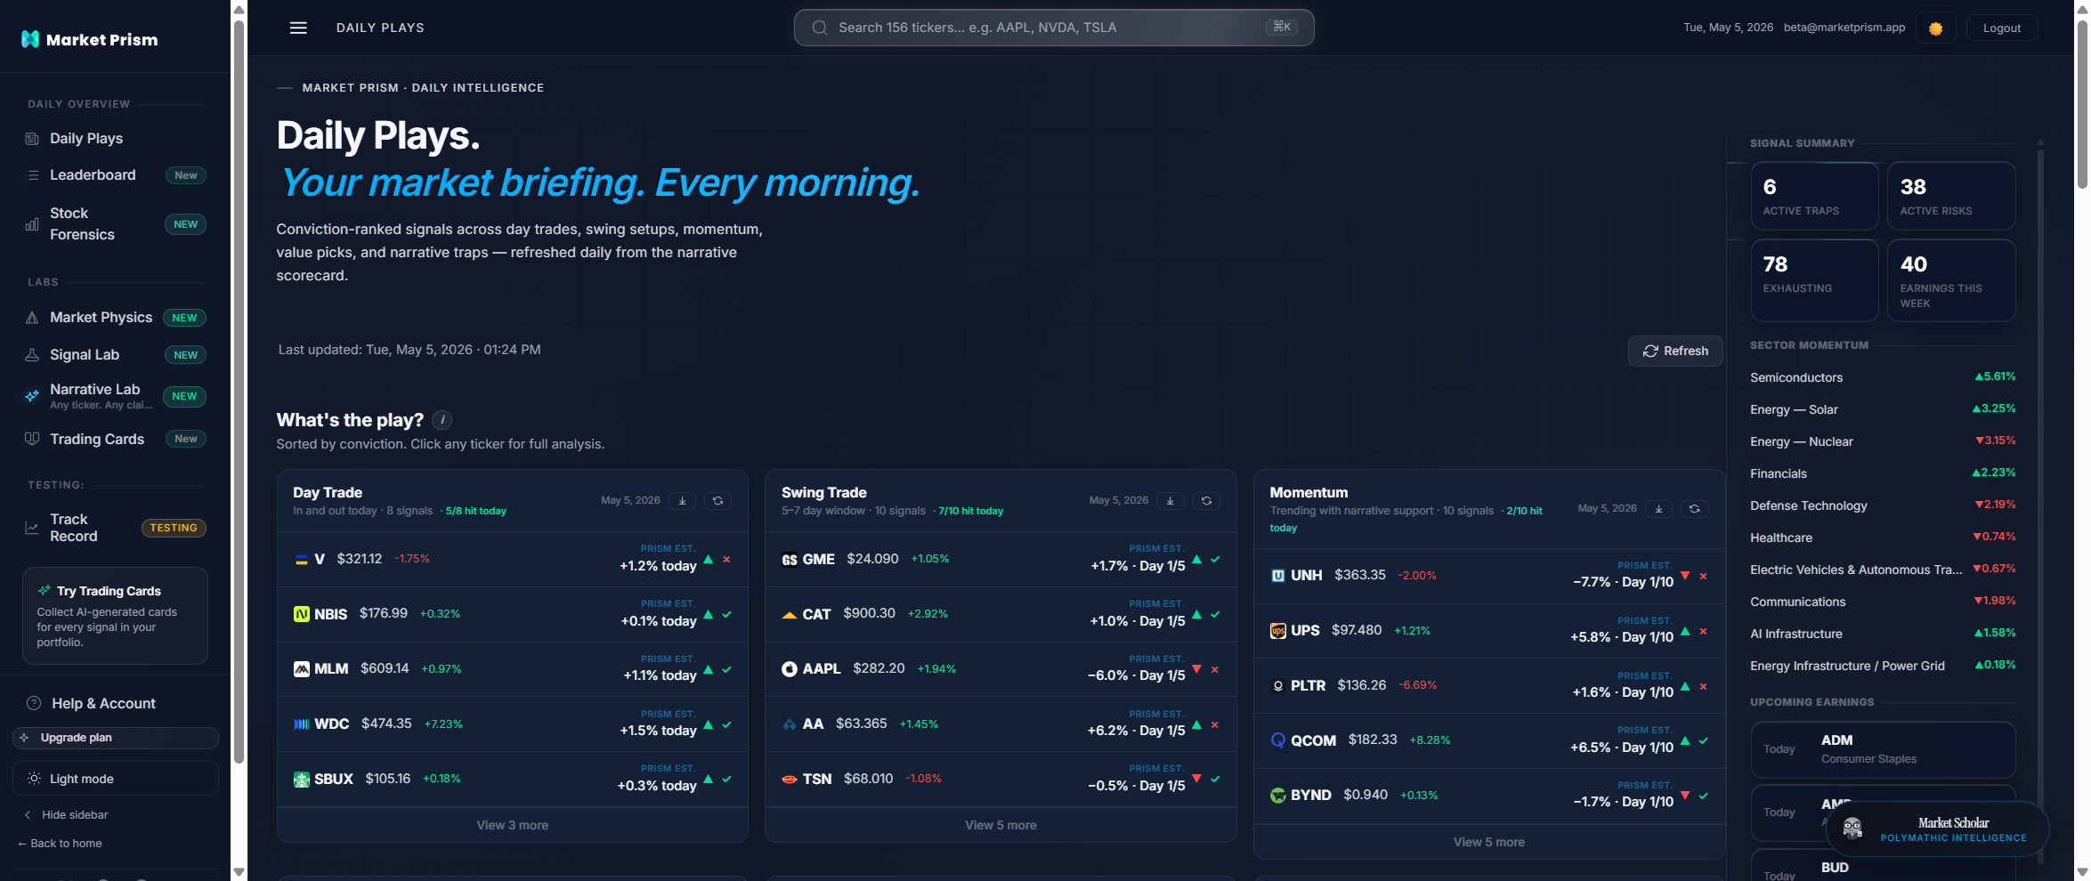The image size is (2091, 881).
Task: Open the hamburger menu icon
Action: [298, 28]
